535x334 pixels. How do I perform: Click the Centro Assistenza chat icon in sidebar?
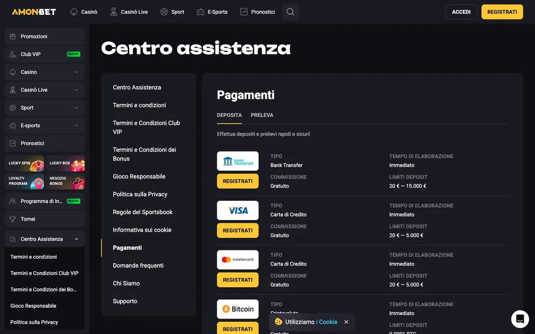12,239
